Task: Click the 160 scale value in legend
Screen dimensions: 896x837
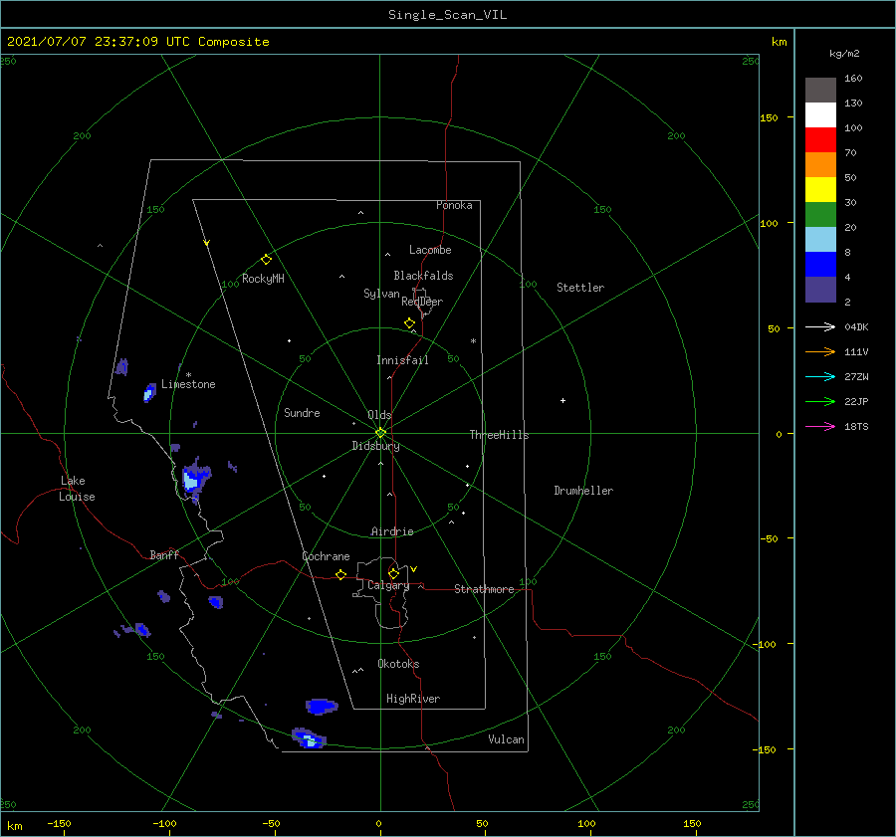Action: coord(853,79)
